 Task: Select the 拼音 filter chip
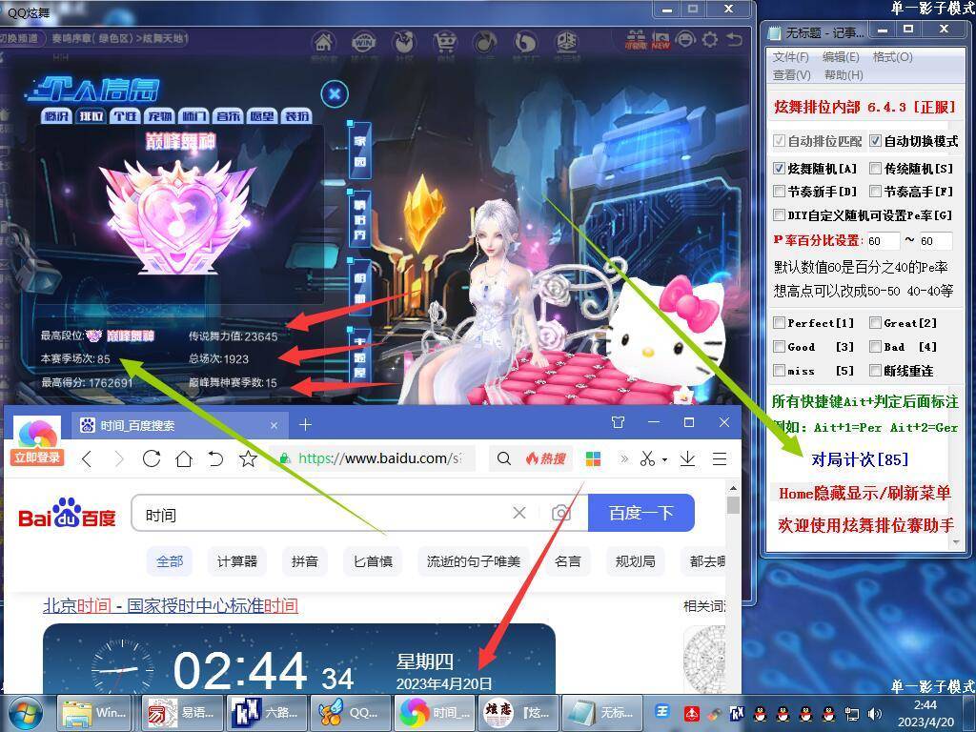coord(305,561)
